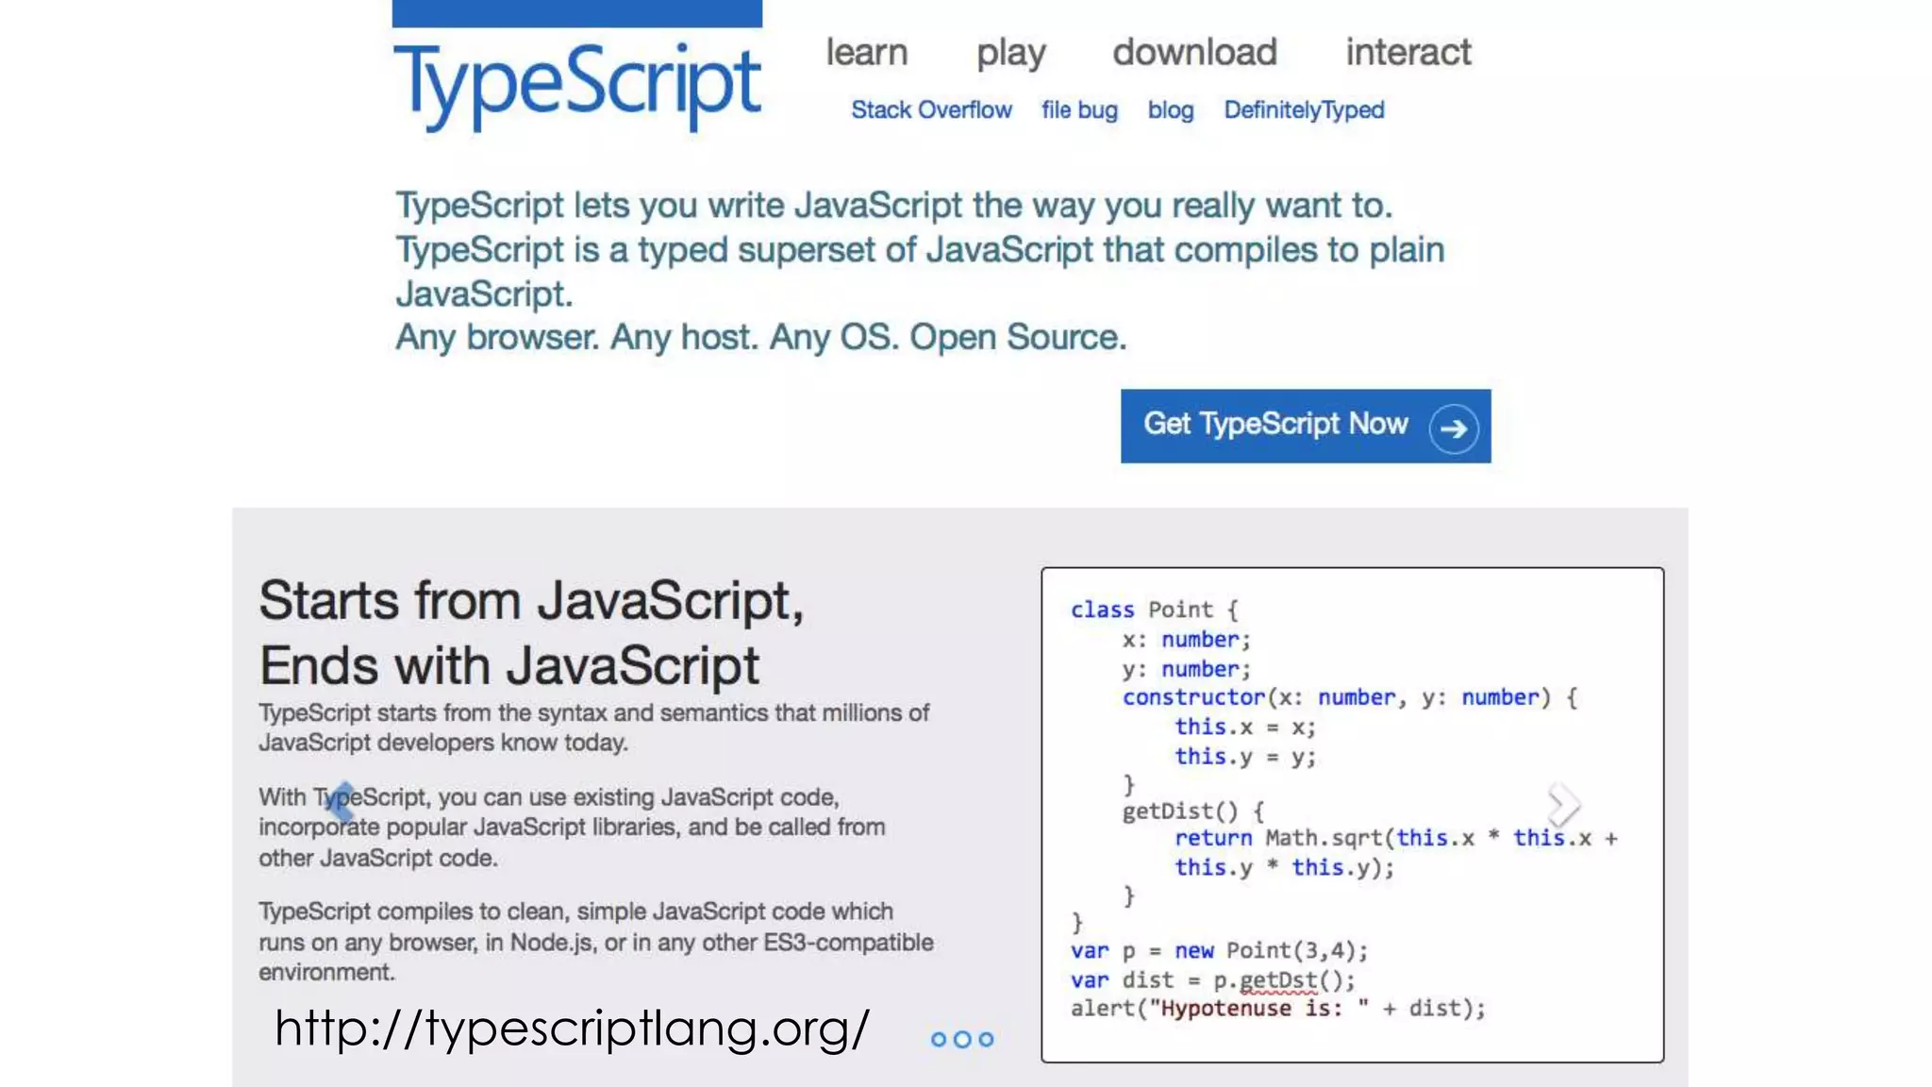Select the second carousel indicator dot
Viewport: 1932px width, 1087px height.
coord(962,1039)
